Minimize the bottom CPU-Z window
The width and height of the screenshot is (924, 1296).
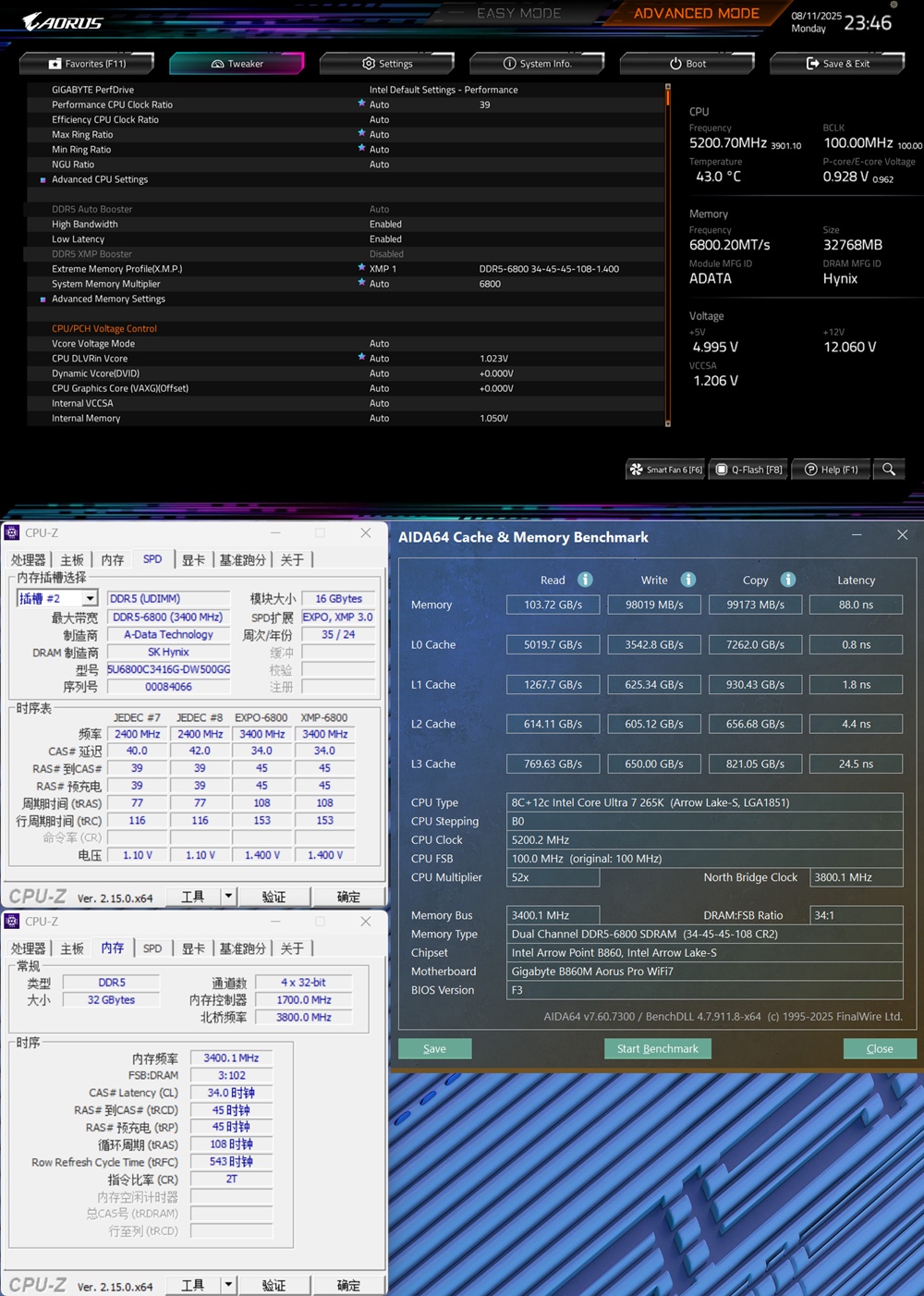pyautogui.click(x=275, y=922)
